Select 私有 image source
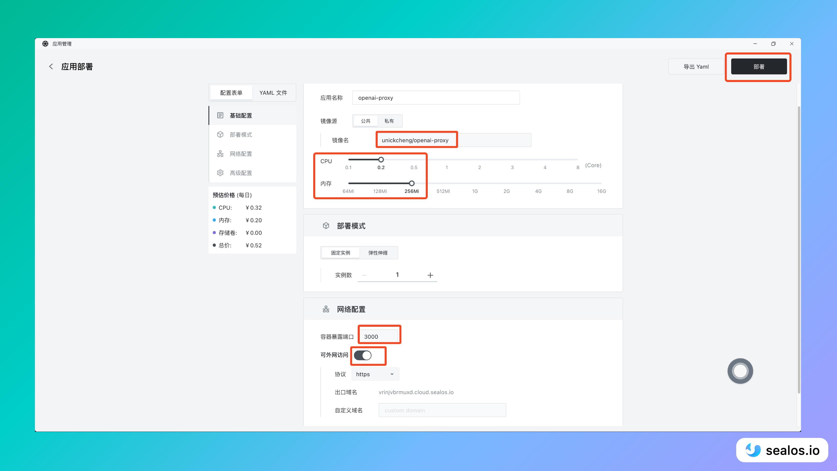The image size is (837, 471). (x=390, y=121)
